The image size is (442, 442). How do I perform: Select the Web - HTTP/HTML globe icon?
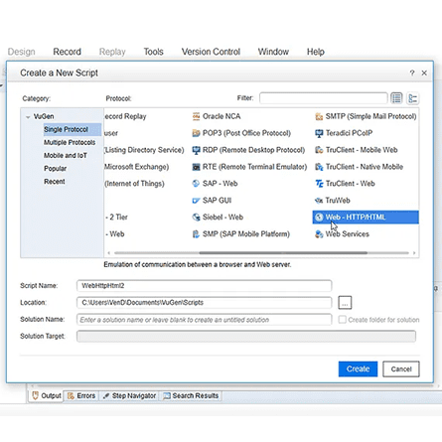319,218
